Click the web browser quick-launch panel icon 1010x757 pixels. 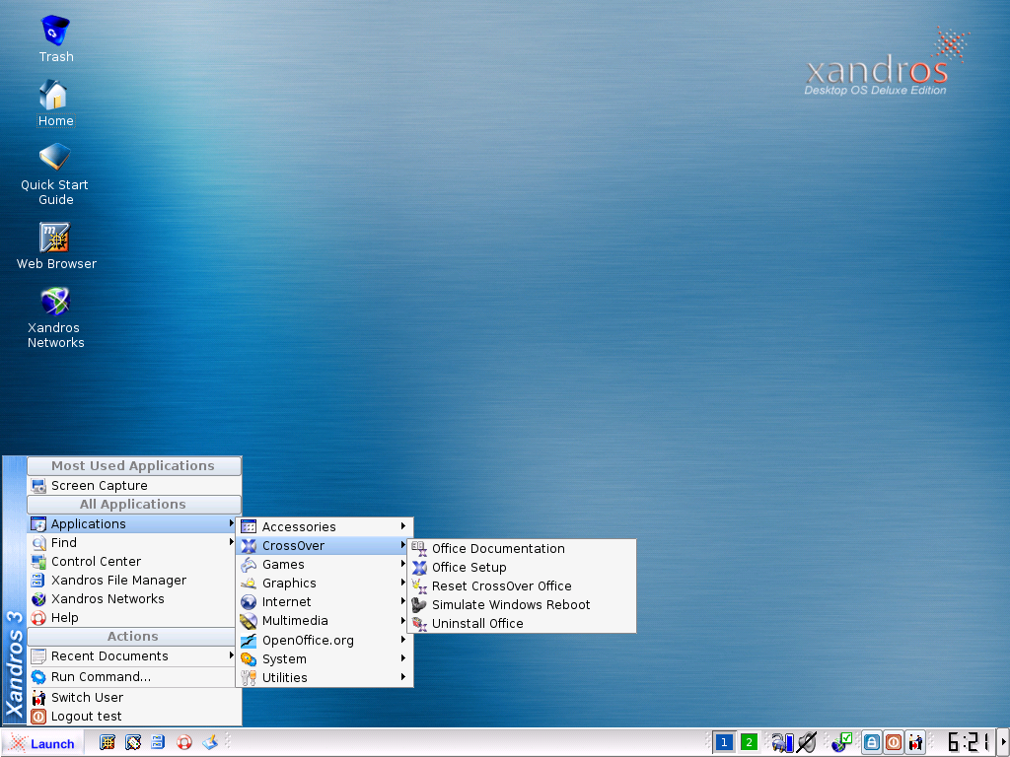tap(107, 743)
